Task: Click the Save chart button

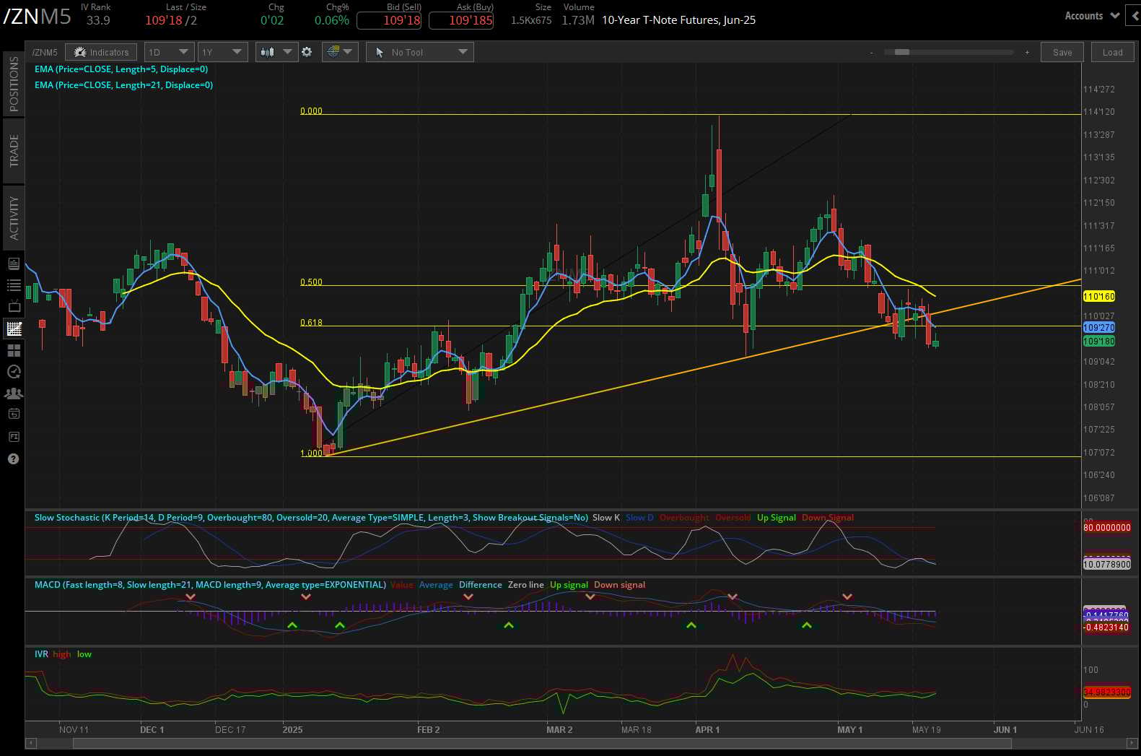Action: point(1062,52)
